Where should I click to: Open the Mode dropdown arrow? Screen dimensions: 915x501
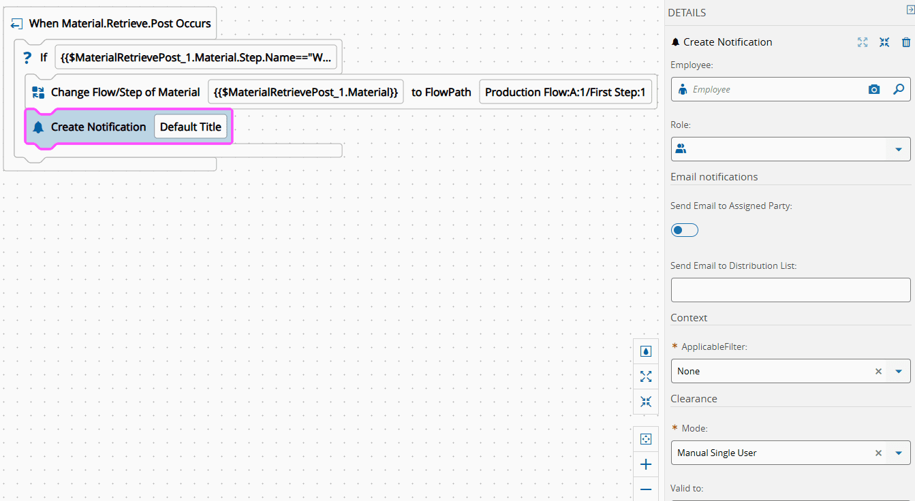[x=898, y=453]
